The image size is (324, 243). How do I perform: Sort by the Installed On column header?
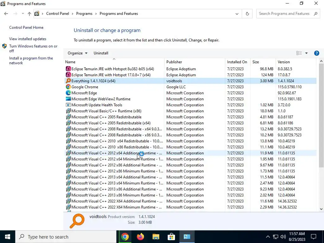(238, 62)
